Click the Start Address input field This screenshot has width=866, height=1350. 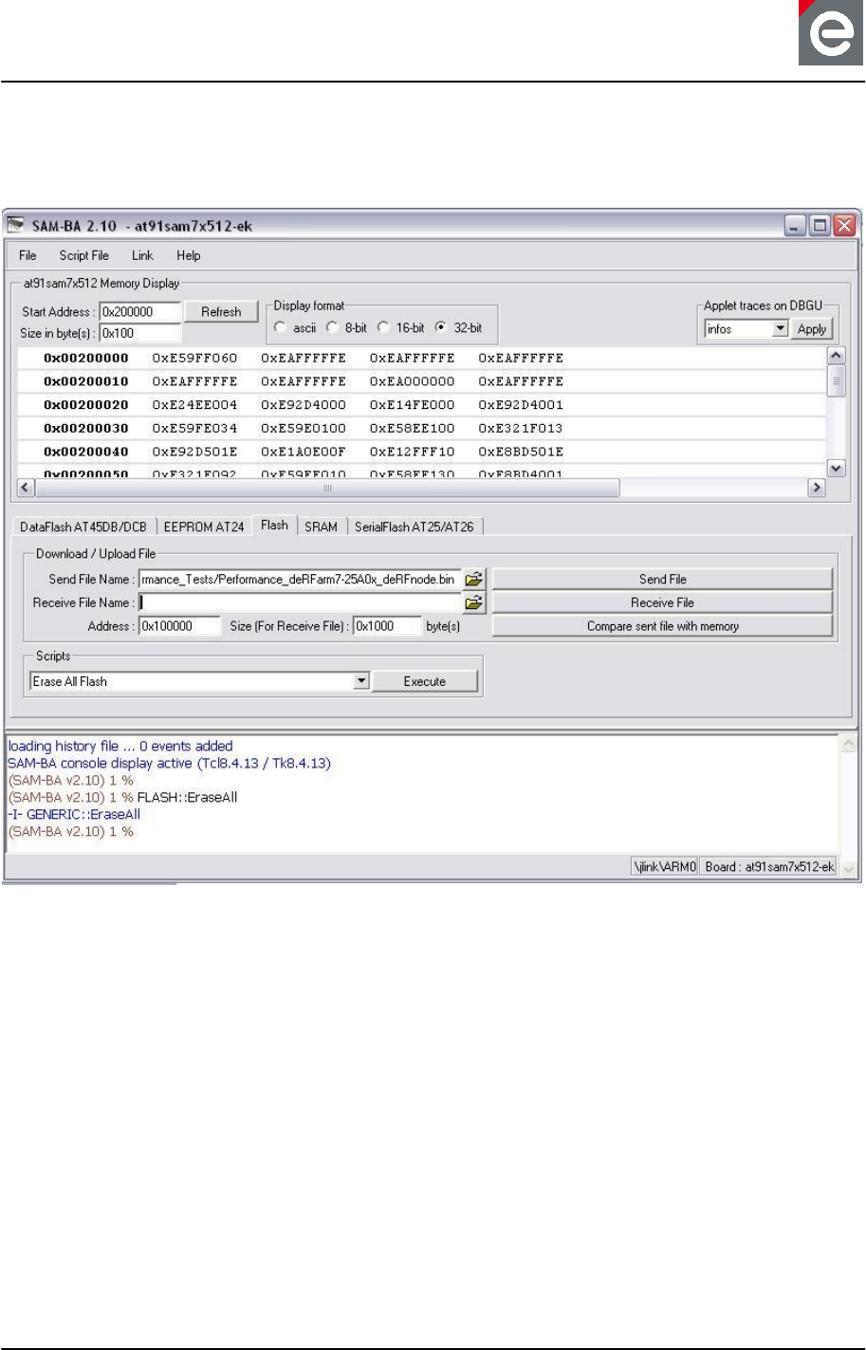(x=139, y=311)
